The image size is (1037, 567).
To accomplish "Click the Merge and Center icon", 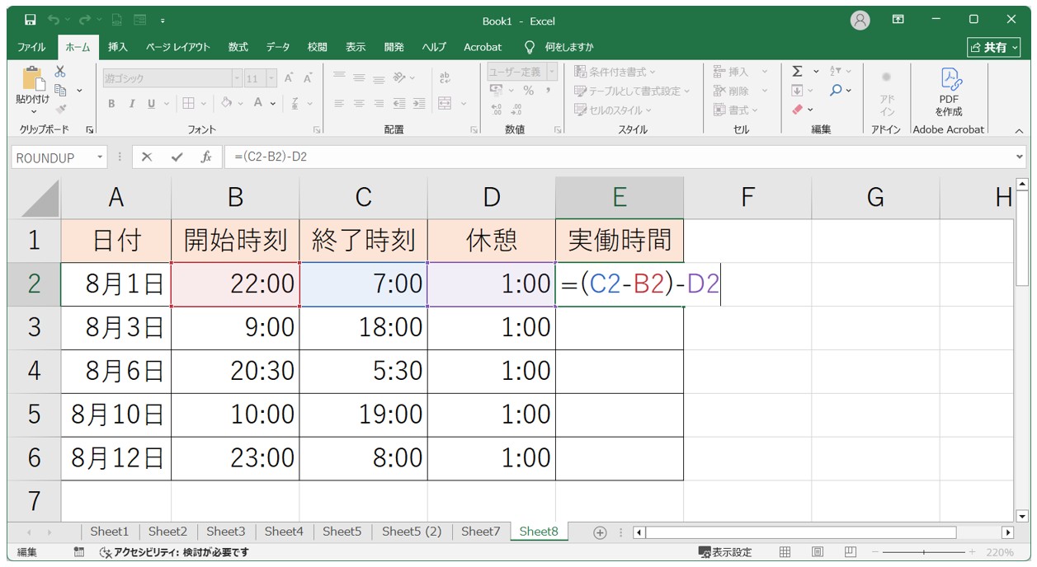I will 445,103.
